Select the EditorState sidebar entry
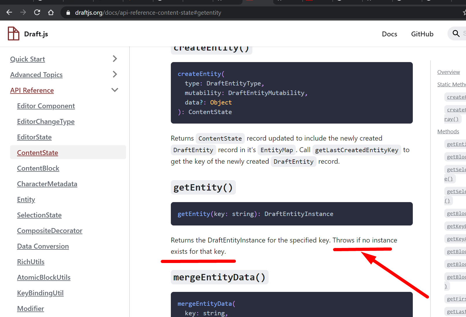The width and height of the screenshot is (466, 317). click(34, 137)
